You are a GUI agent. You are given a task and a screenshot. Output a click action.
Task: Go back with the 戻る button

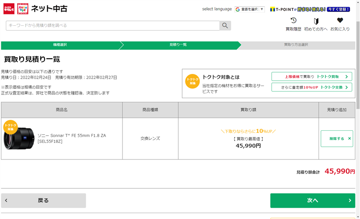[43, 201]
